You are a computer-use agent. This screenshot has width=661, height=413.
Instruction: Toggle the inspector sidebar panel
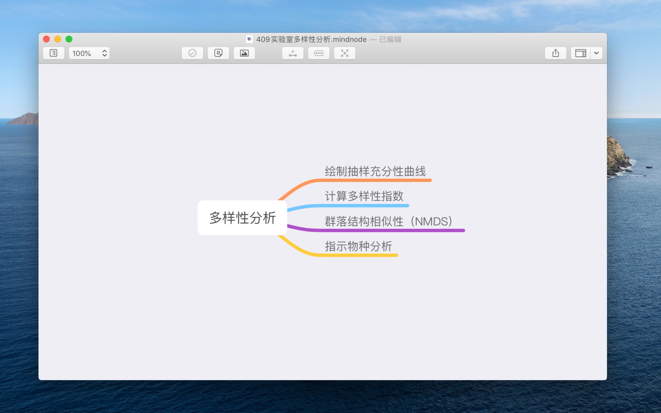pos(580,53)
